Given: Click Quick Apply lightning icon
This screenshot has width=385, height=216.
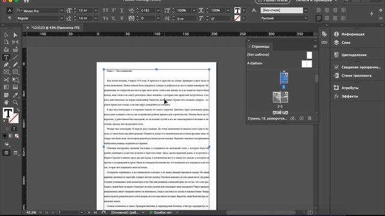Looking at the screenshot, I should coord(372,14).
